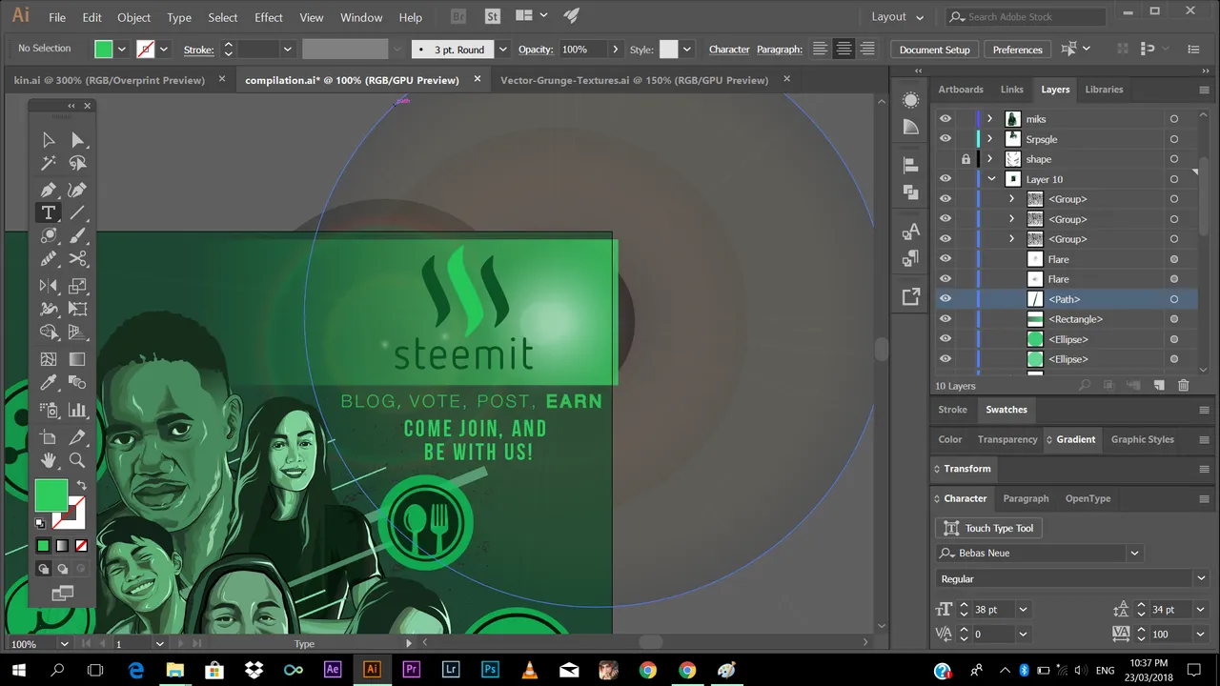Pick the Line Segment tool
This screenshot has width=1220, height=686.
tap(77, 212)
